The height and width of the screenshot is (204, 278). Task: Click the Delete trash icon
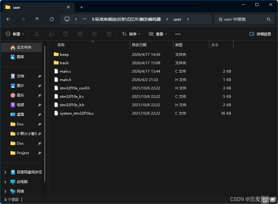tap(109, 34)
